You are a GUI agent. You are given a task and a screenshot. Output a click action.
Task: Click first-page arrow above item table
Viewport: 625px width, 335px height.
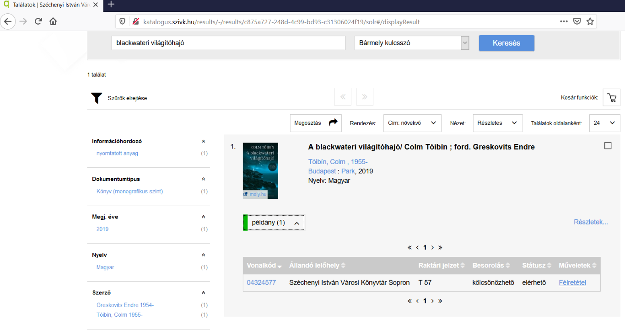[409, 247]
